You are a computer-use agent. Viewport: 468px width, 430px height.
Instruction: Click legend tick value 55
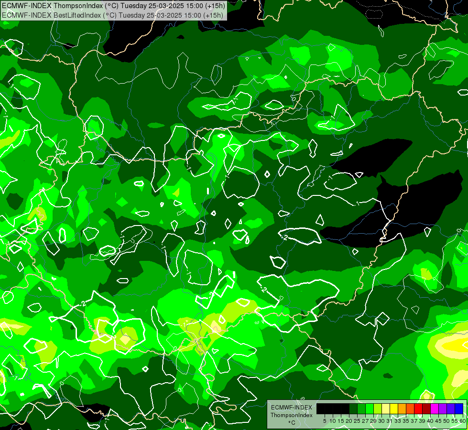(x=455, y=421)
